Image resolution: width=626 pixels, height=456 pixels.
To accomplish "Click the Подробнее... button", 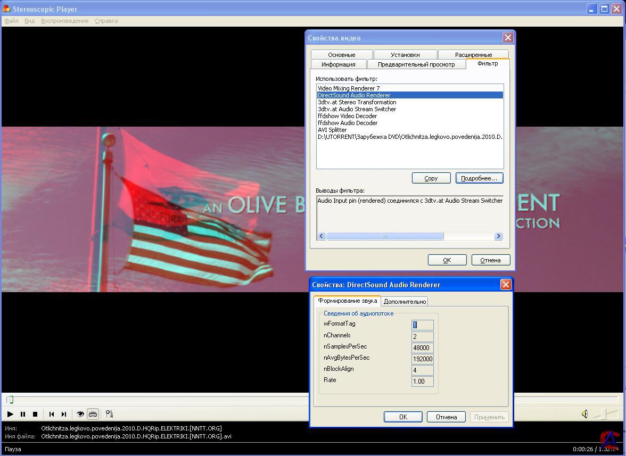I will click(x=479, y=178).
